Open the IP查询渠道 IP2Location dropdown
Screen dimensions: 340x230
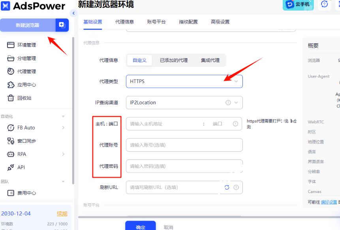click(x=184, y=102)
